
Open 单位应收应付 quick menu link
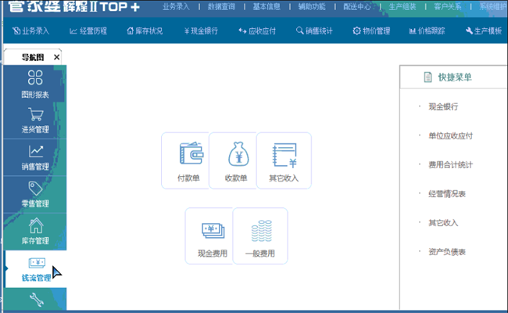[x=450, y=135]
